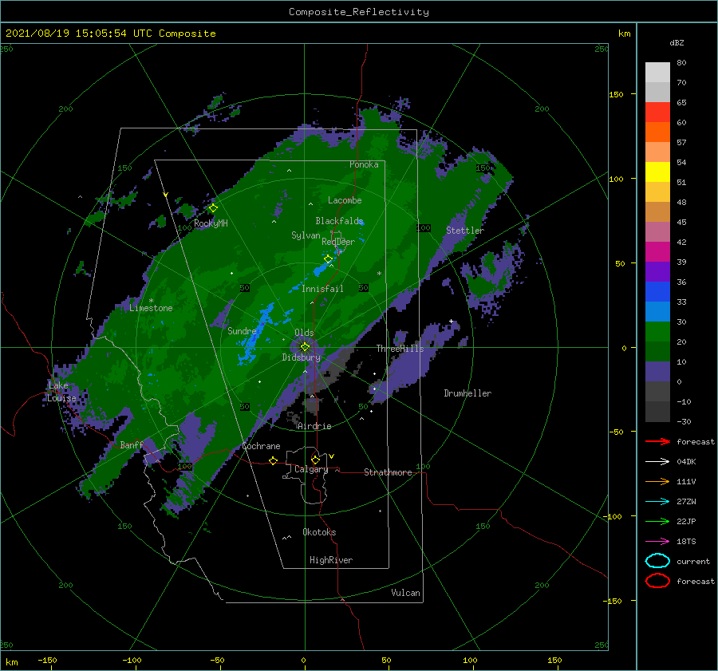Select the magenta 39-42 dBZ swatch

(x=657, y=252)
